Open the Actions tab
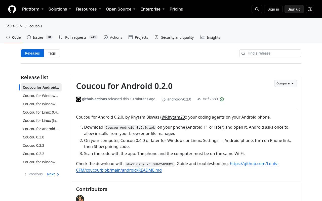Viewport: 322px width, 201px height. (113, 37)
